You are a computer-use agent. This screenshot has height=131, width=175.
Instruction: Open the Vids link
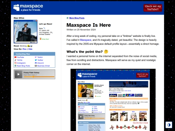click(x=30, y=49)
